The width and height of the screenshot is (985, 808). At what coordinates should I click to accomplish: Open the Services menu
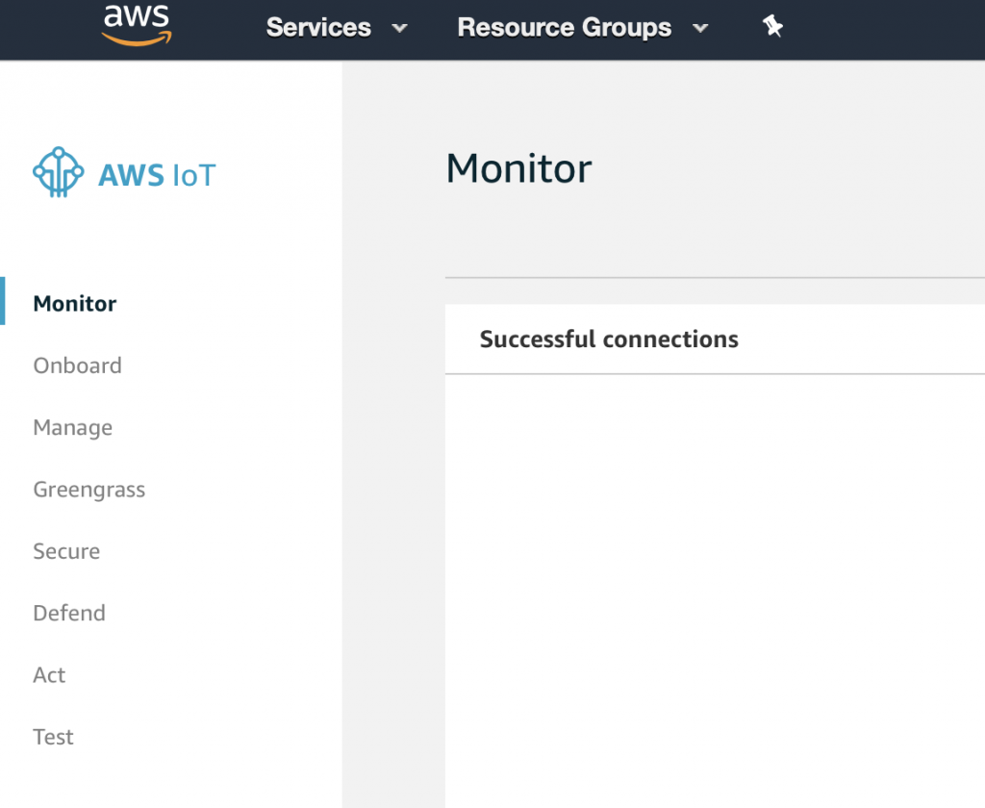click(x=318, y=28)
